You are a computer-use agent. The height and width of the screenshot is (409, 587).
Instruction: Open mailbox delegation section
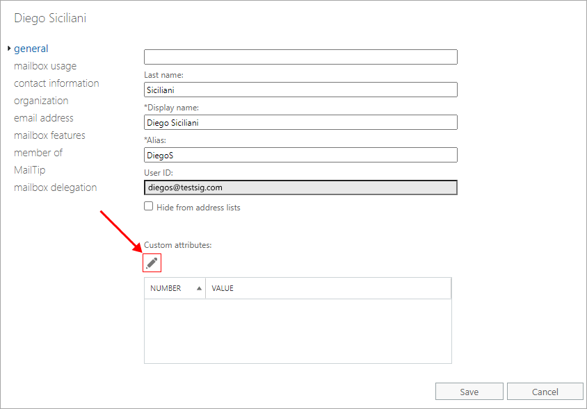click(56, 187)
